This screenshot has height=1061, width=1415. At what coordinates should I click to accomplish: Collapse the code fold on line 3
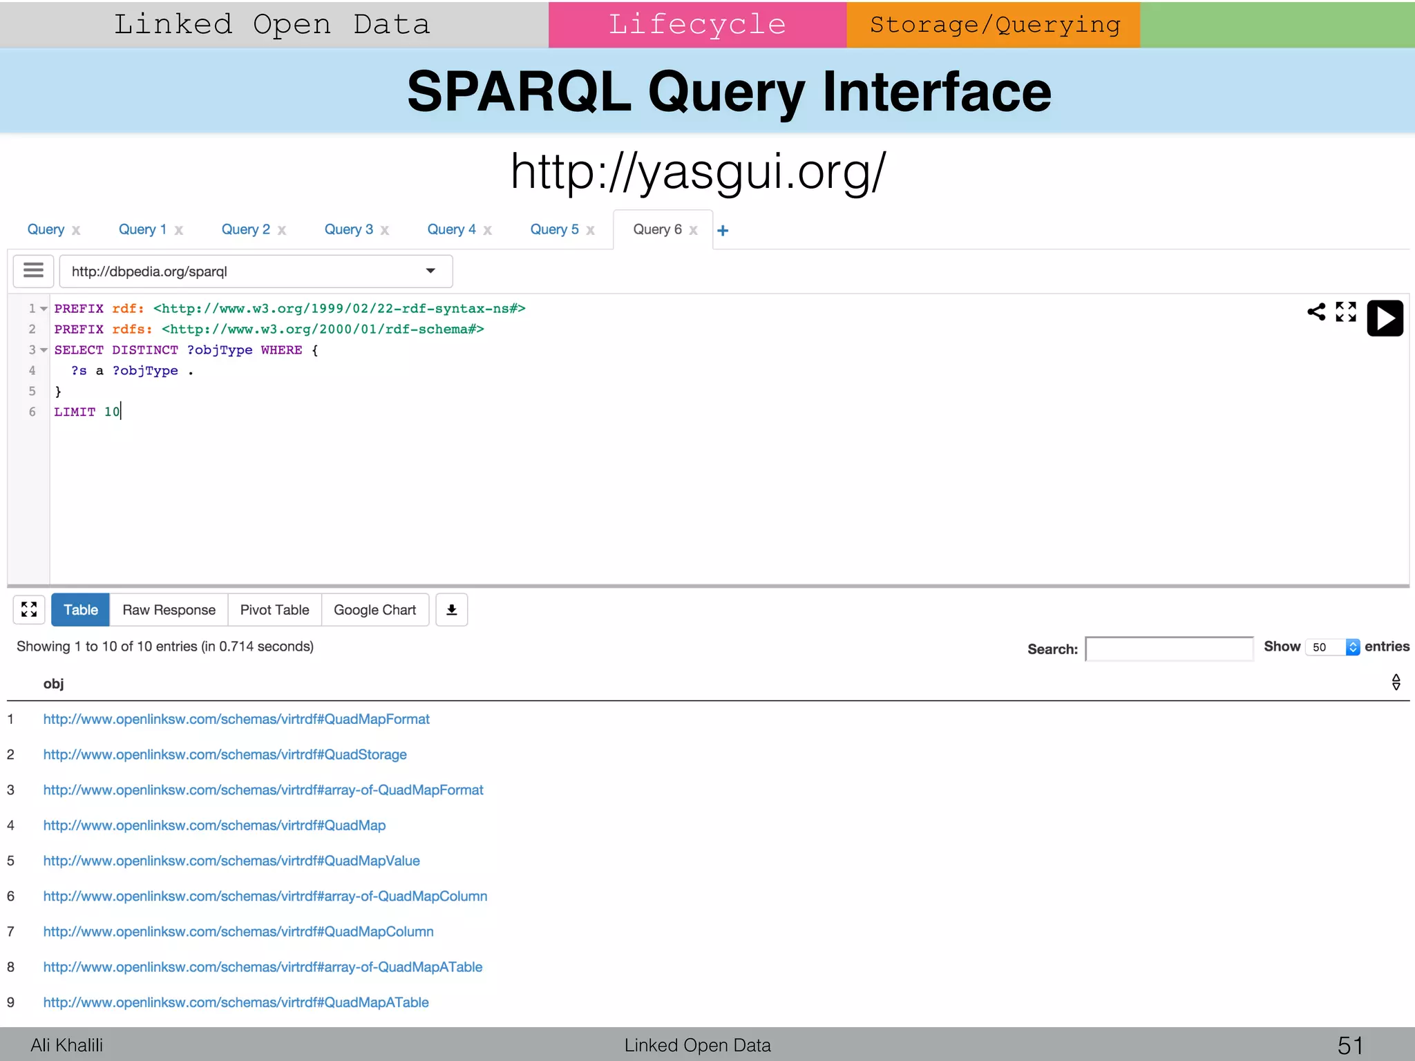pyautogui.click(x=44, y=350)
